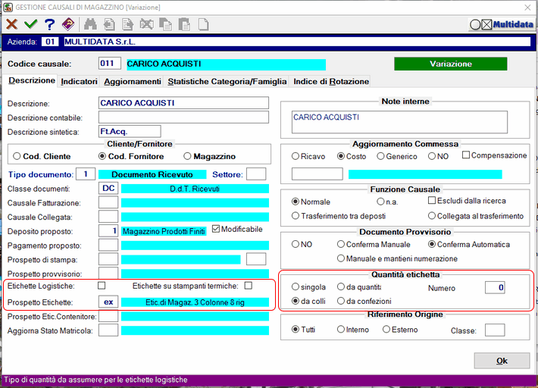Select the singola quantity radio button
Viewport: 538px width, 388px height.
tap(296, 288)
